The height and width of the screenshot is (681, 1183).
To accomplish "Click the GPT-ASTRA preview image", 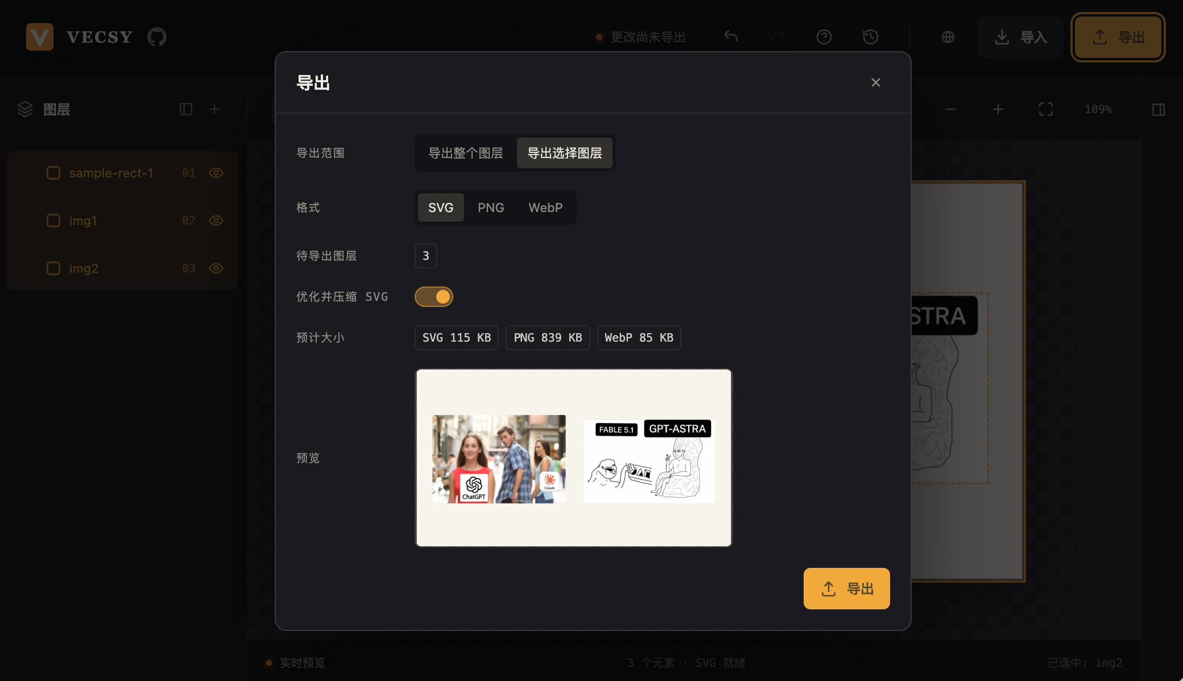I will (x=650, y=461).
